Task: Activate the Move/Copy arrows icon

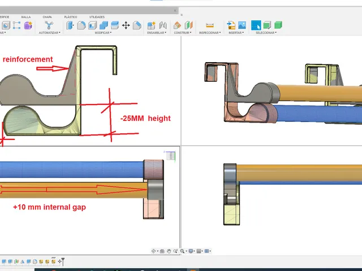Action: pyautogui.click(x=126, y=25)
